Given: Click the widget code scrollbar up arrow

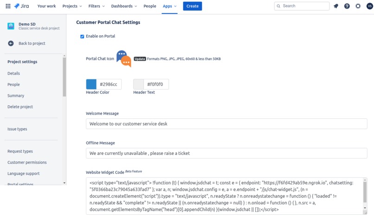Looking at the screenshot, I should coord(365,180).
